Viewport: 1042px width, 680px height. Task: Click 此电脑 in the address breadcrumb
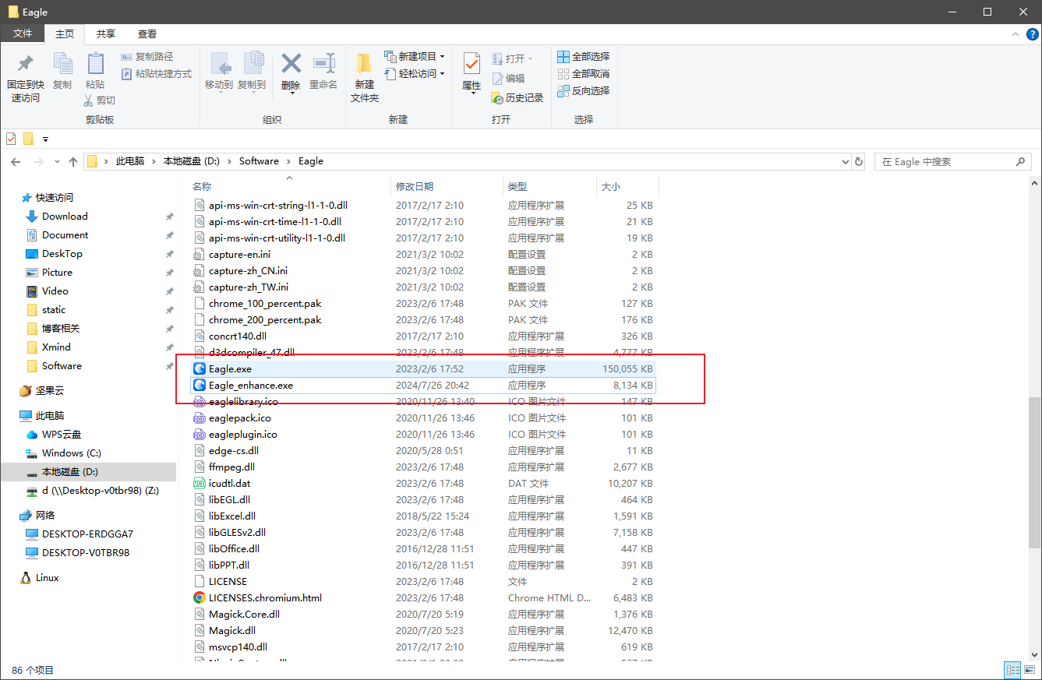click(130, 161)
